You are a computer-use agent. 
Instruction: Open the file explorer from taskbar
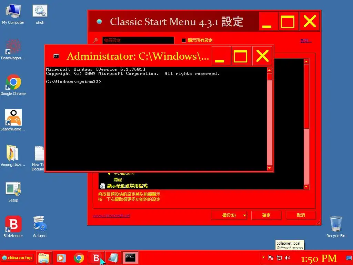coord(44,258)
